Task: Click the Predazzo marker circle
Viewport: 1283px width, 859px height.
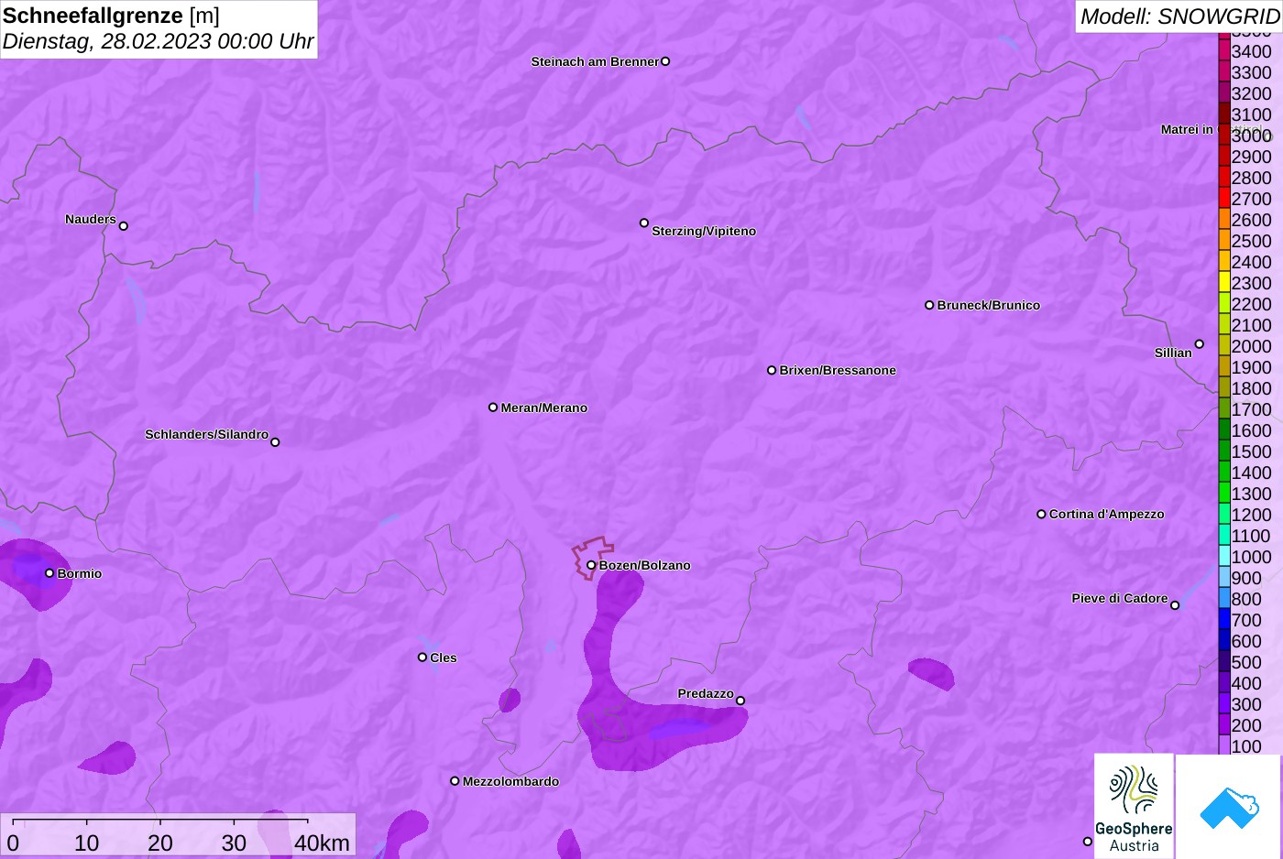Action: pyautogui.click(x=740, y=701)
